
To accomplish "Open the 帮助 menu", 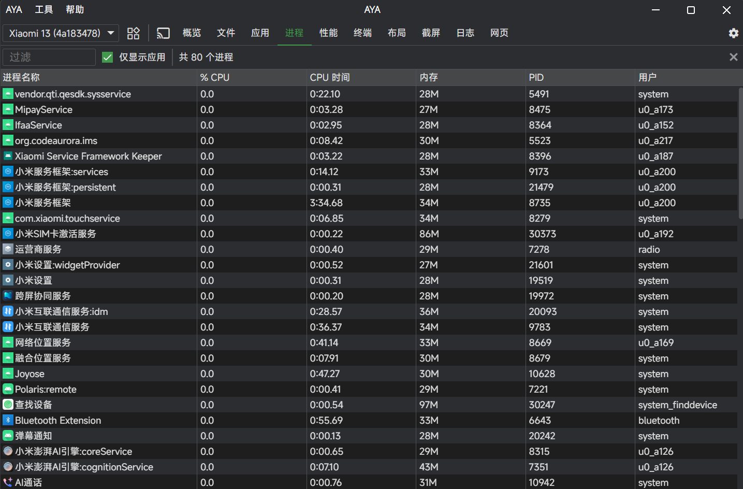I will tap(75, 10).
